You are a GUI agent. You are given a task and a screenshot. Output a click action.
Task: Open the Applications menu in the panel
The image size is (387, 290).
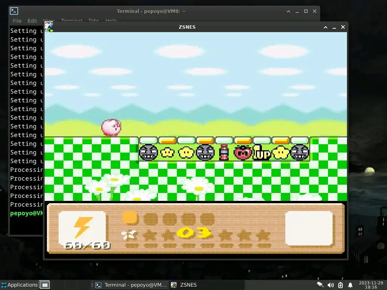20,285
